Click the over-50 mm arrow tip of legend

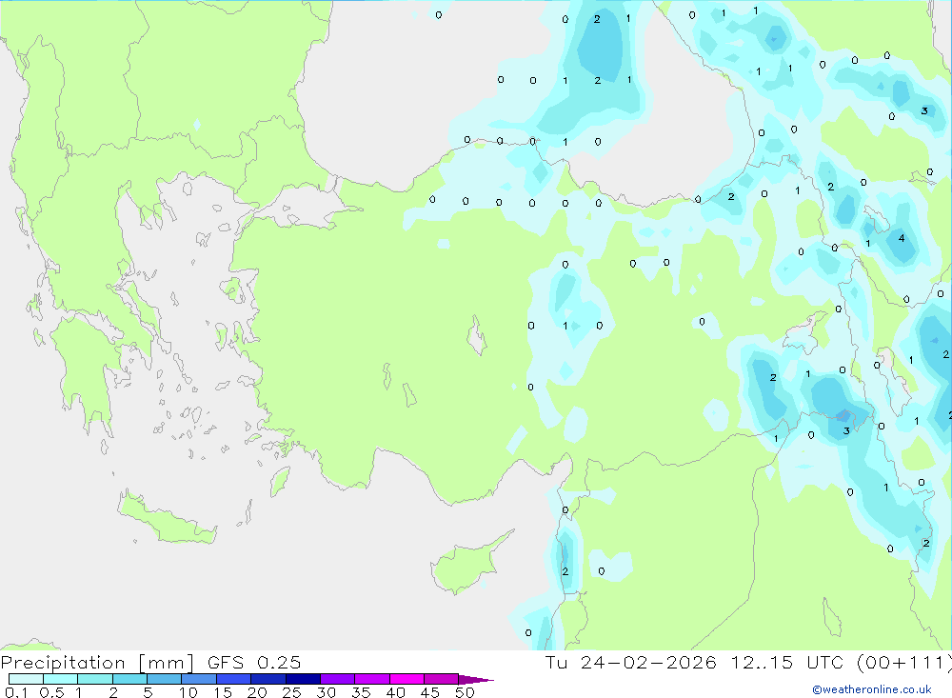(477, 680)
